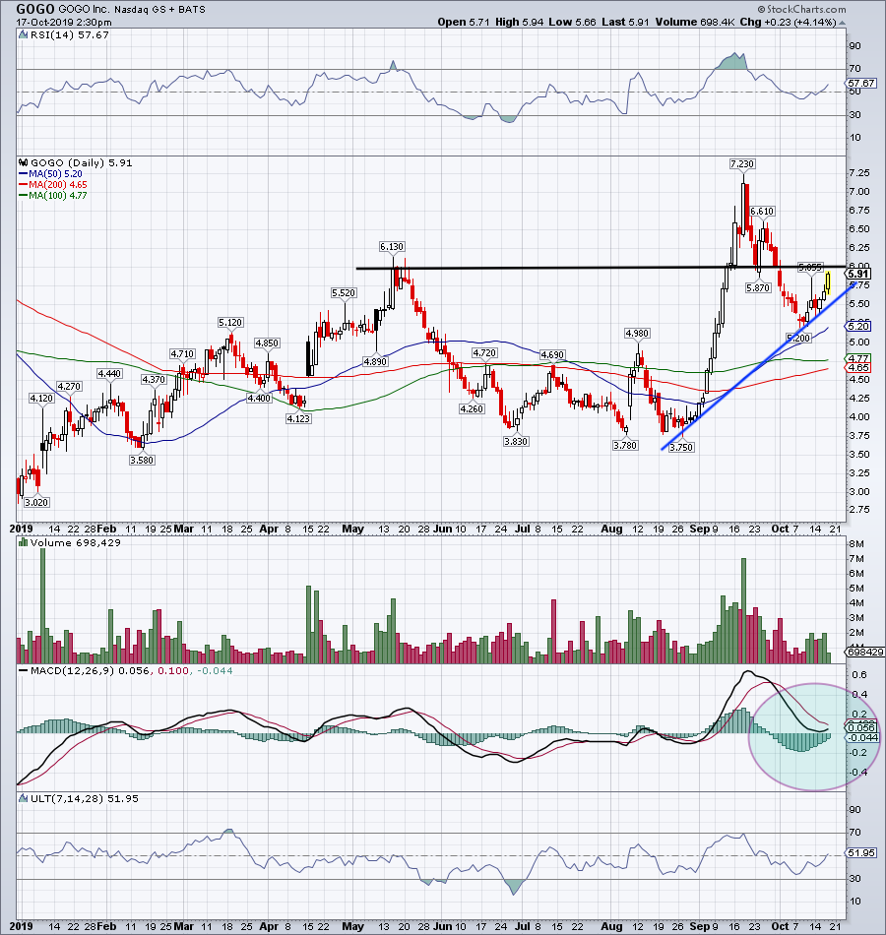The image size is (886, 935).
Task: Click the 'MACD(12,26,9)' panel label
Action: pos(72,671)
